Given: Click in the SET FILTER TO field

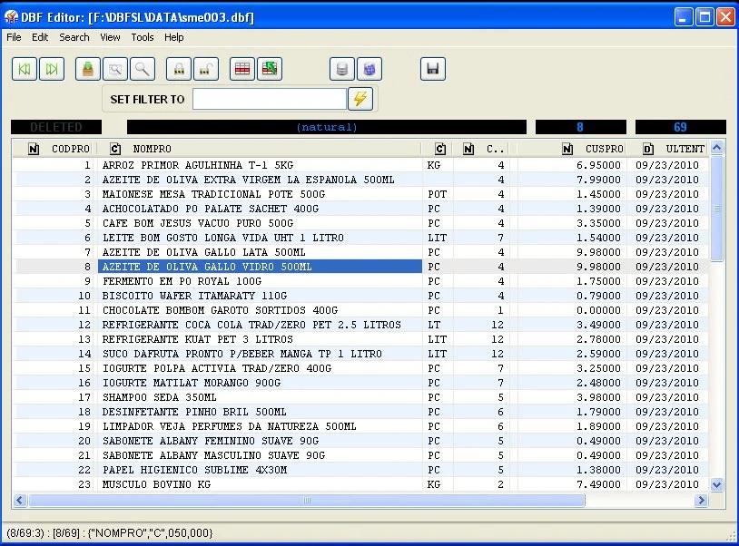Looking at the screenshot, I should 269,99.
